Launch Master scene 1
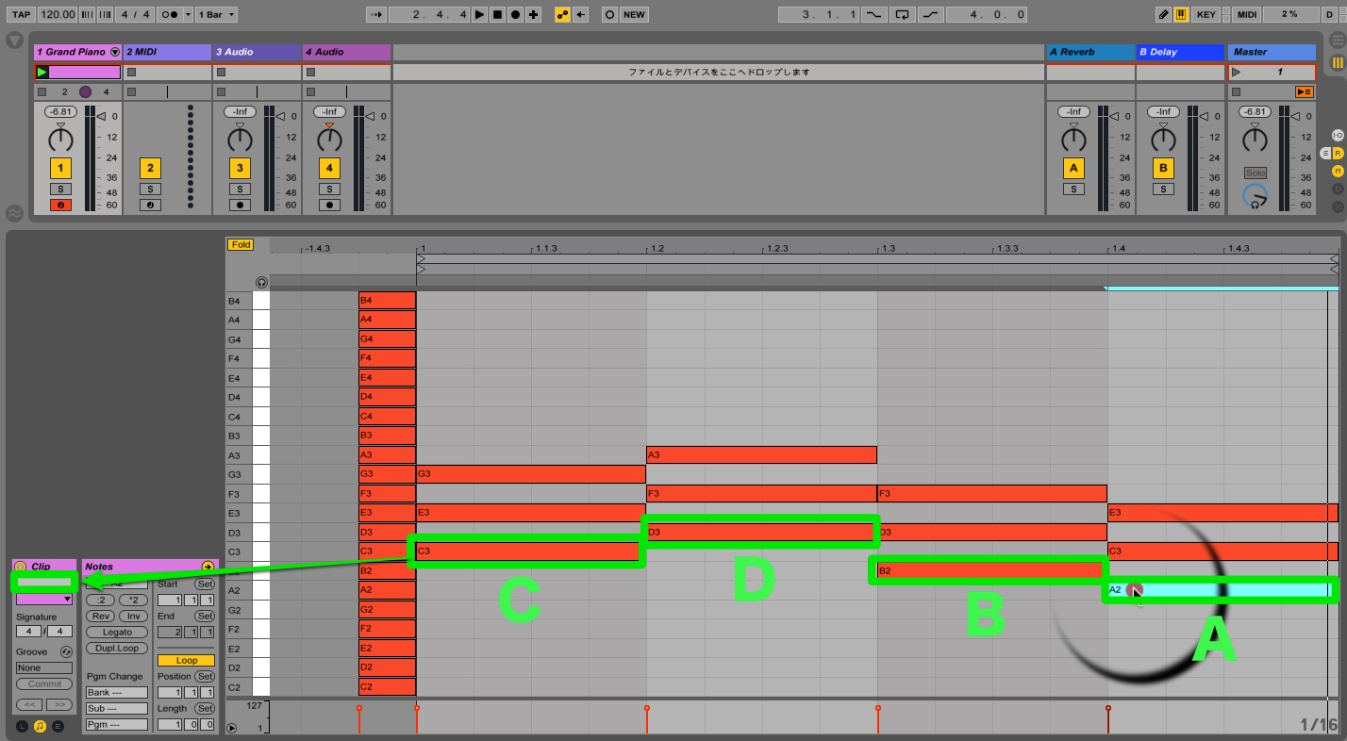 coord(1237,72)
